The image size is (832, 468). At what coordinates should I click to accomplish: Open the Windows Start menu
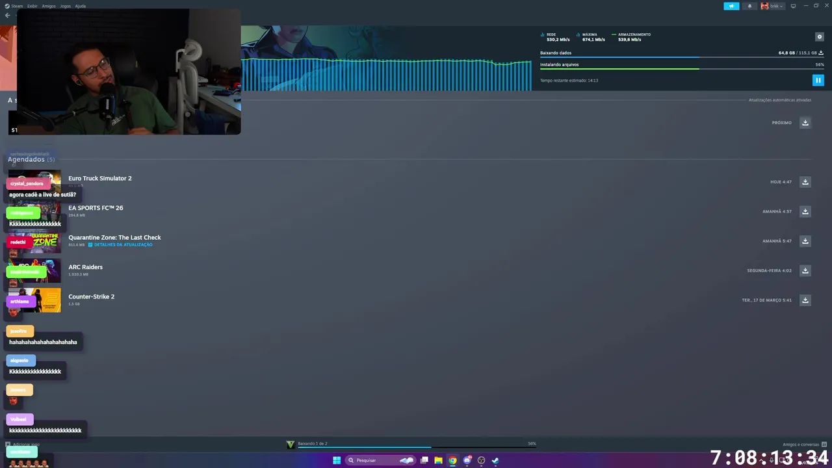click(337, 460)
